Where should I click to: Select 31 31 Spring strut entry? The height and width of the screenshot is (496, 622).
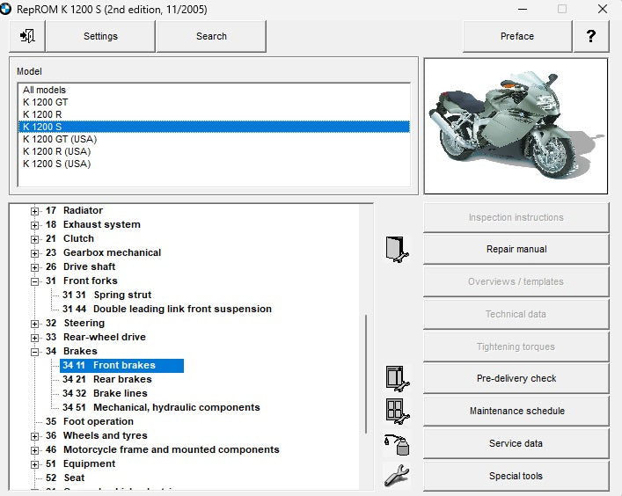[x=107, y=295]
